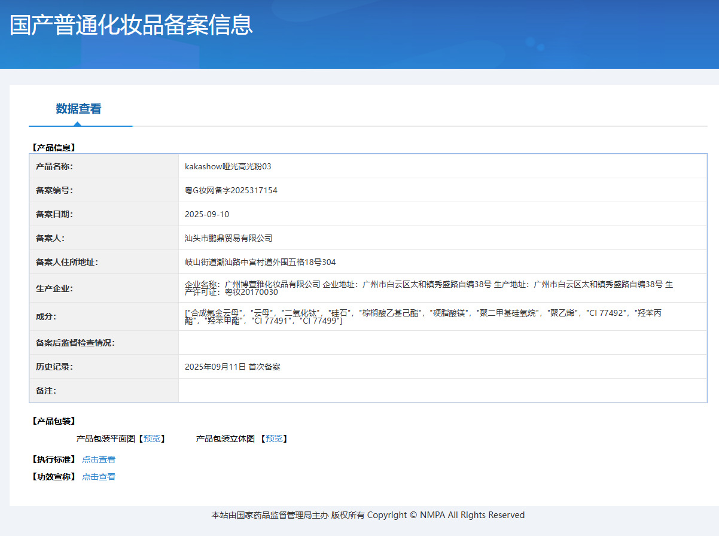Click the history entry 2025年09月11日 首次备案
This screenshot has width=719, height=536.
[x=232, y=367]
